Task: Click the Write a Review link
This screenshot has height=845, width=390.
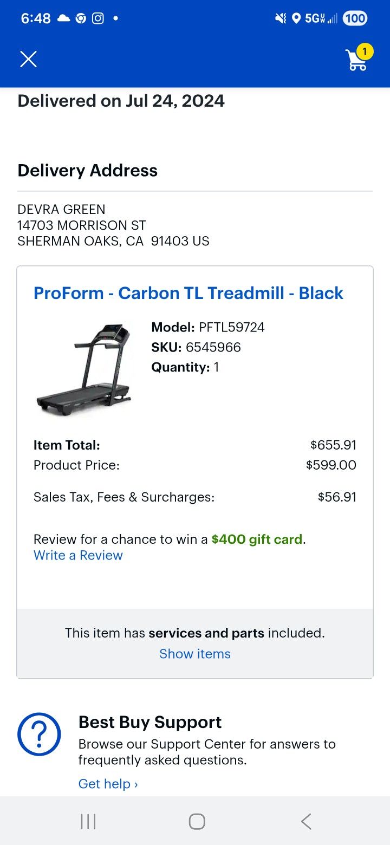Action: (77, 555)
